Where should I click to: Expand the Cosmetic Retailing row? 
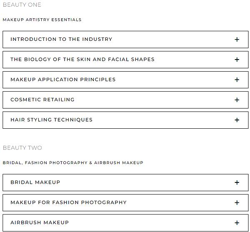42,100
